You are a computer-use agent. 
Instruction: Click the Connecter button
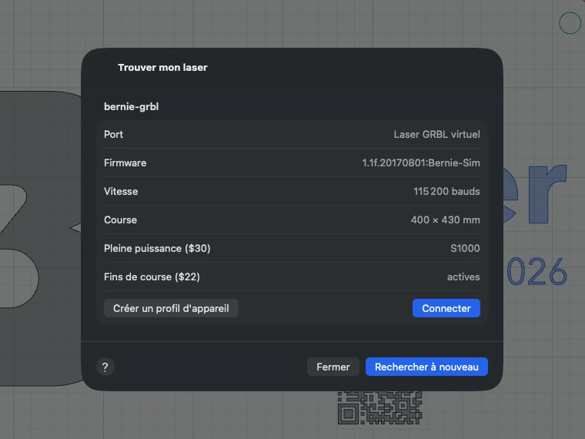tap(446, 308)
